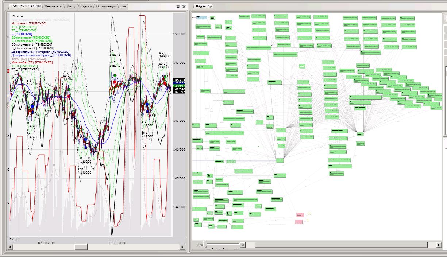This screenshot has width=447, height=257.
Task: Select legend entry 3Отклонения1 [FSMICXZ0]
Action: click(x=32, y=44)
